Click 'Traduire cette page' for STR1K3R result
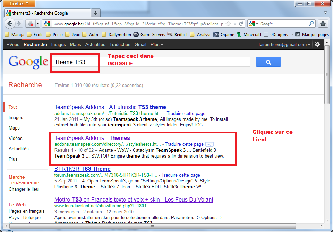 click(x=181, y=175)
